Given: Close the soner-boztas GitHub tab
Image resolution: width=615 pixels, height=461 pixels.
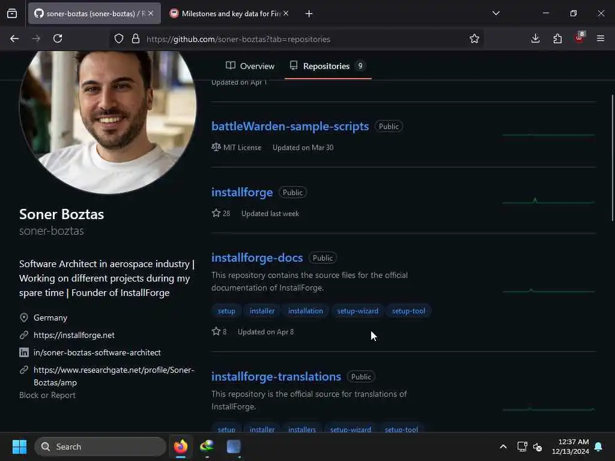Looking at the screenshot, I should click(x=151, y=13).
